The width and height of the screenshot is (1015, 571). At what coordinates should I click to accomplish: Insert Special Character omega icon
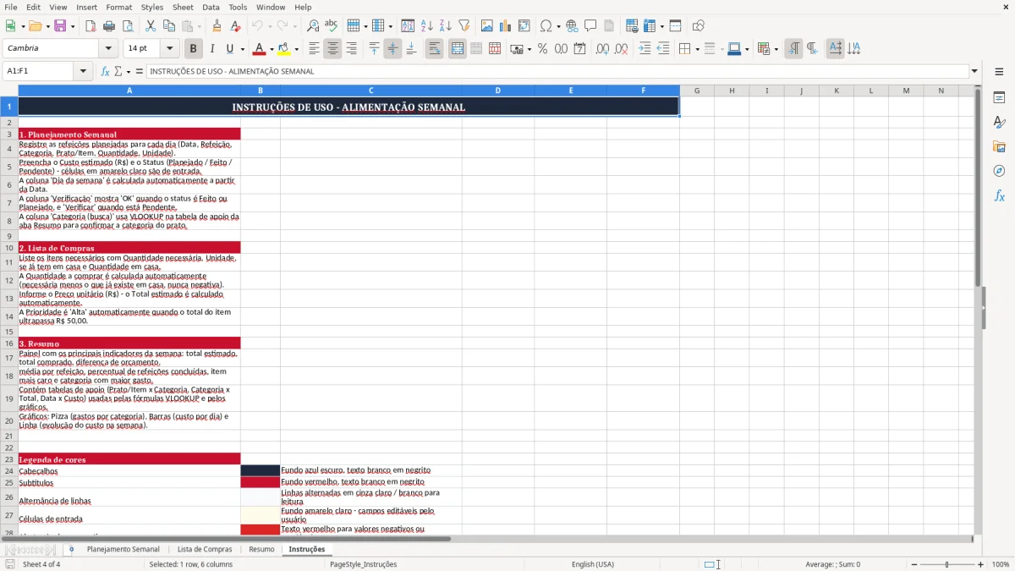[546, 26]
